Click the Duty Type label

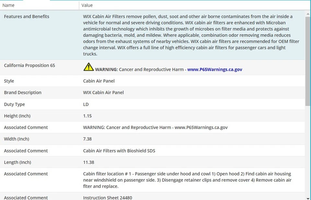click(14, 104)
